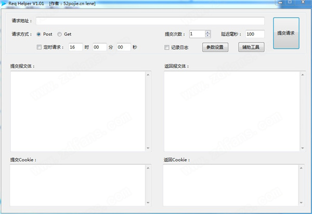Viewport: 312px width, 214px height.
Task: Click inside the 提交Cookie text area
Action: 77,185
